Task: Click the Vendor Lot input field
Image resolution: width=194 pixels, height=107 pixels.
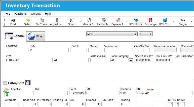Action: pos(118,50)
